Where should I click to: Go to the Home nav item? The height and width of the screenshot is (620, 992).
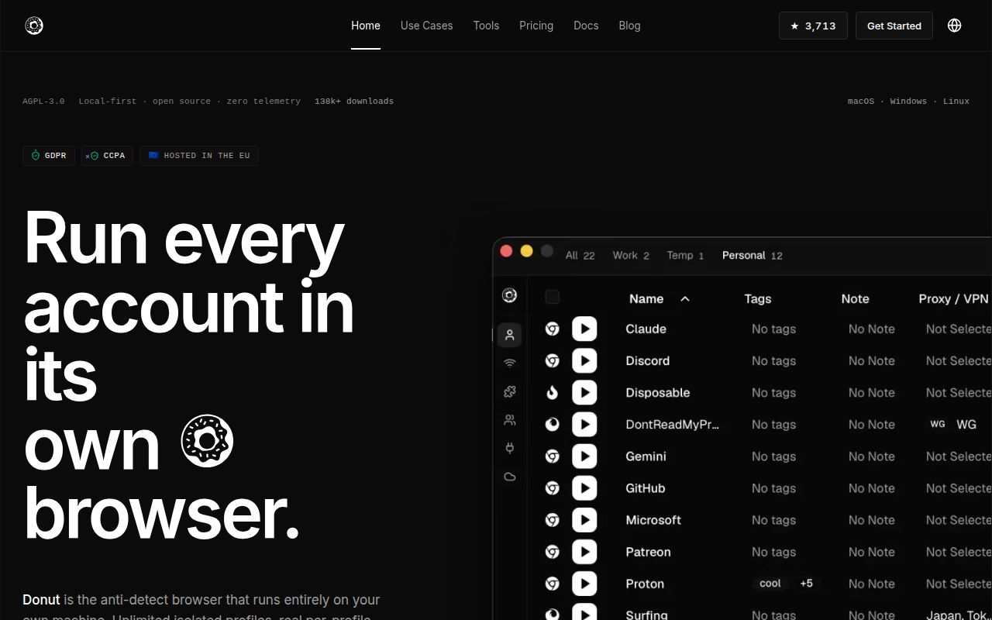tap(366, 26)
